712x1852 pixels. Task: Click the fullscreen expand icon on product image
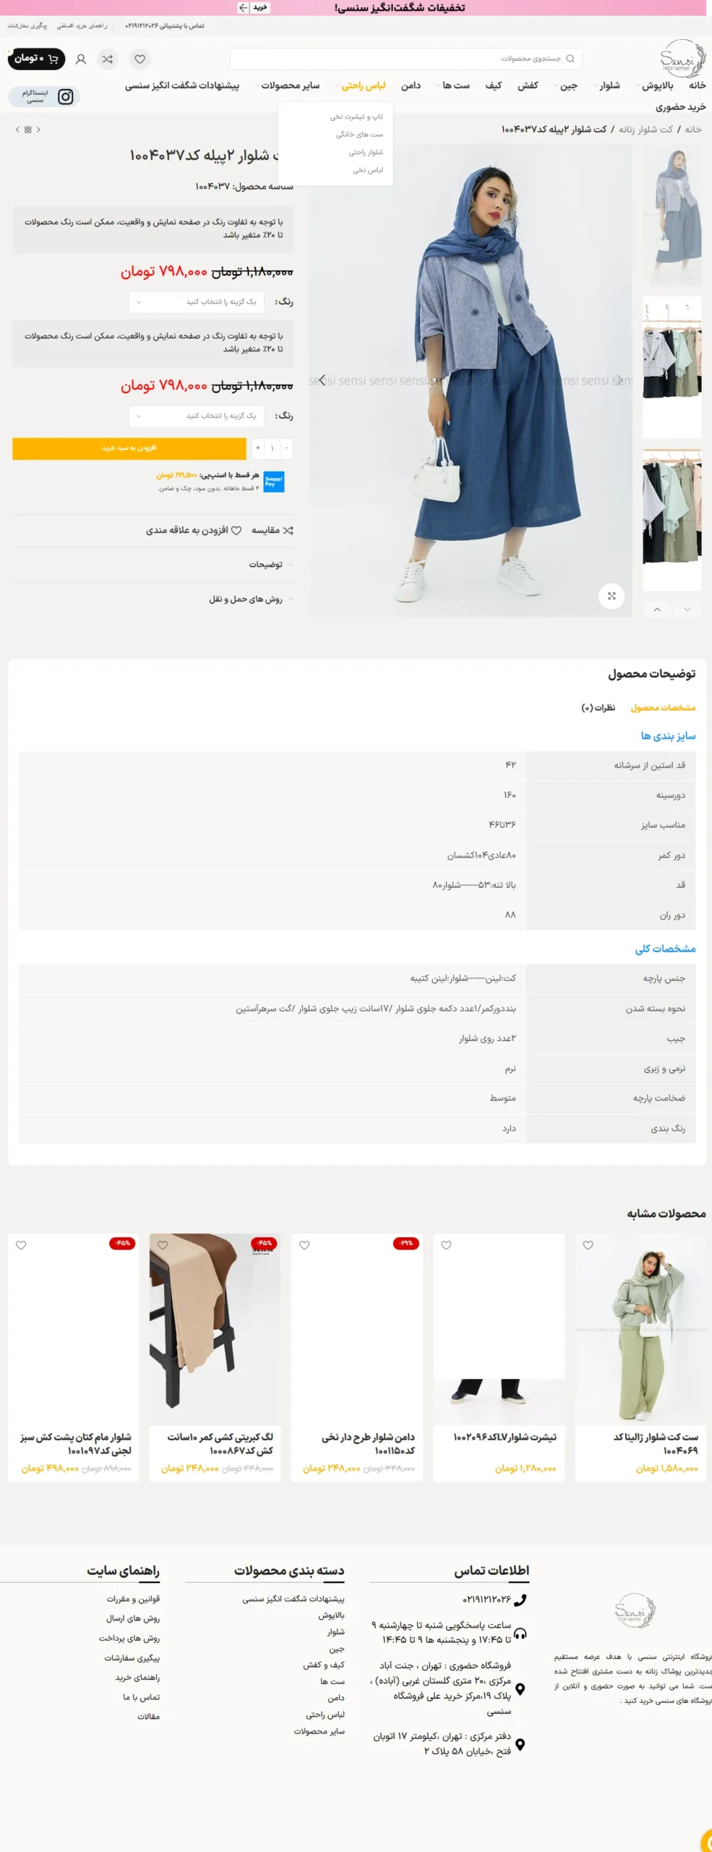(x=612, y=596)
